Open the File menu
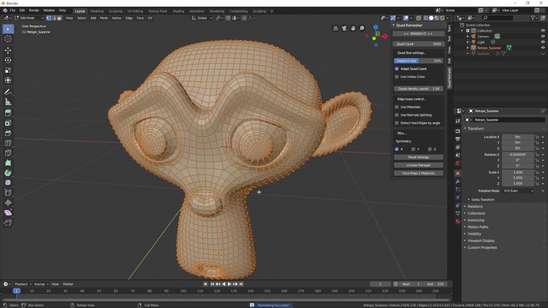The image size is (548, 308). pyautogui.click(x=13, y=10)
